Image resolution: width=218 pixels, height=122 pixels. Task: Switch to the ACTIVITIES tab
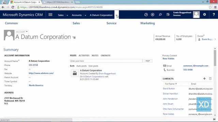click(84, 56)
